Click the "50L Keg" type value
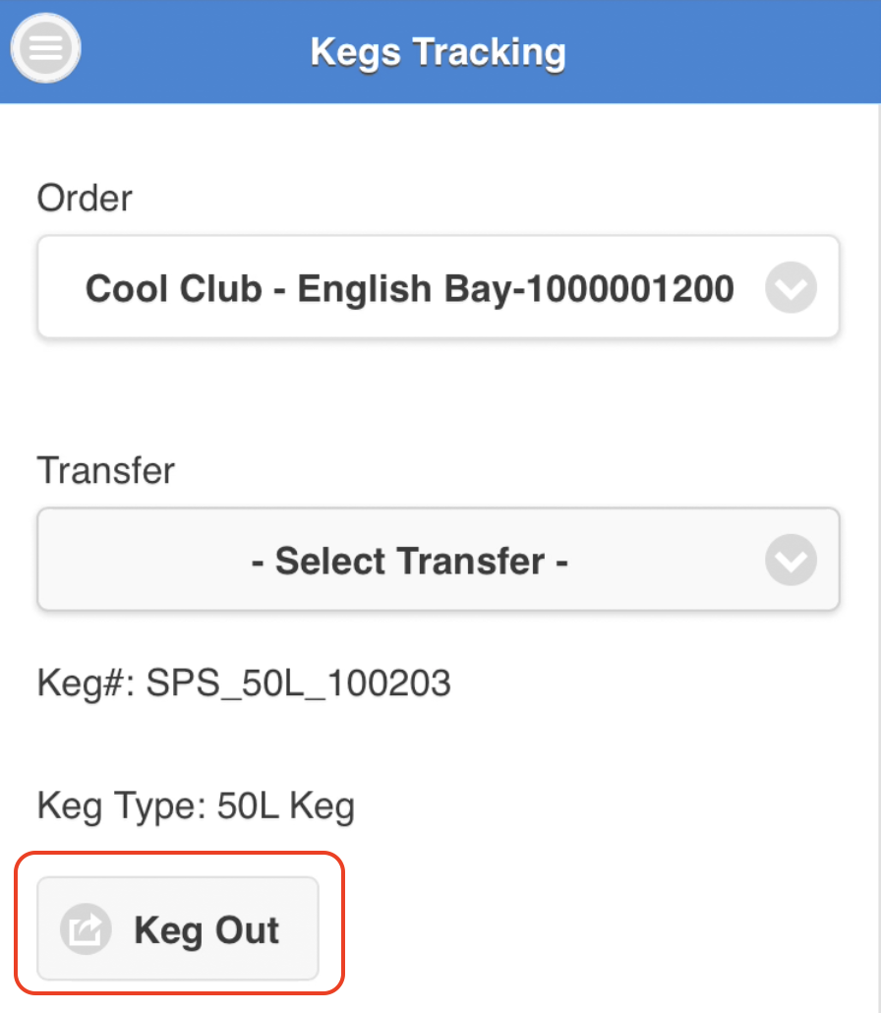Image resolution: width=881 pixels, height=1013 pixels. tap(286, 807)
